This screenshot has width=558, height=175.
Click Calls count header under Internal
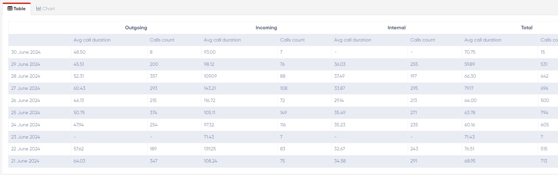[422, 40]
